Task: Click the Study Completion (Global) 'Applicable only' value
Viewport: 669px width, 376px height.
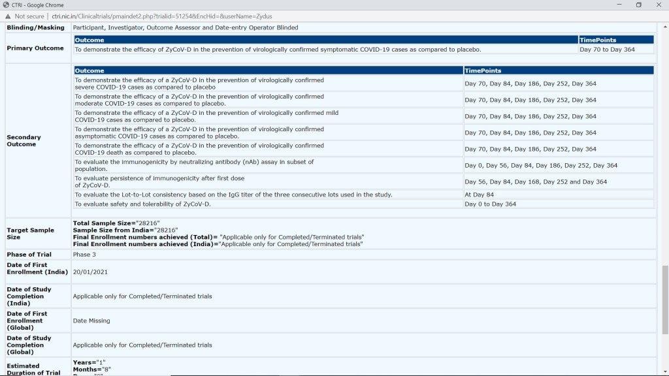Action: [142, 345]
